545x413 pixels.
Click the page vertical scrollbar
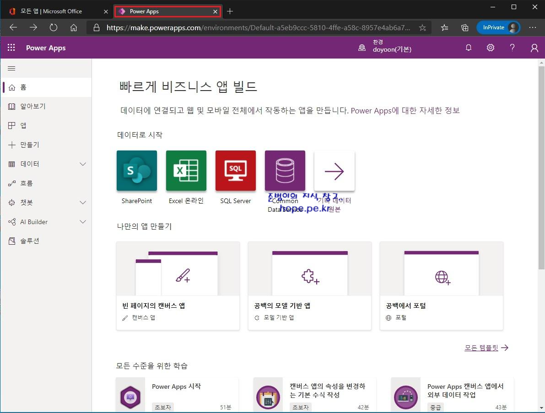pyautogui.click(x=541, y=168)
